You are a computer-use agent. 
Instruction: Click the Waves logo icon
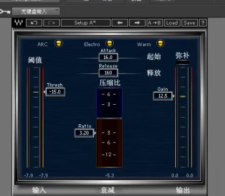click(19, 22)
